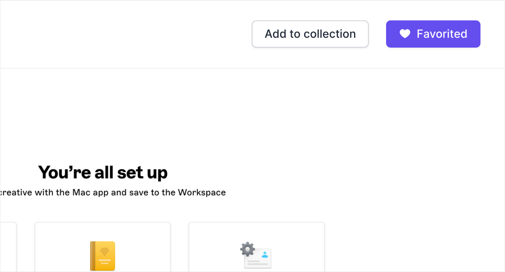Click empty header space left of Add to collection

pos(125,34)
